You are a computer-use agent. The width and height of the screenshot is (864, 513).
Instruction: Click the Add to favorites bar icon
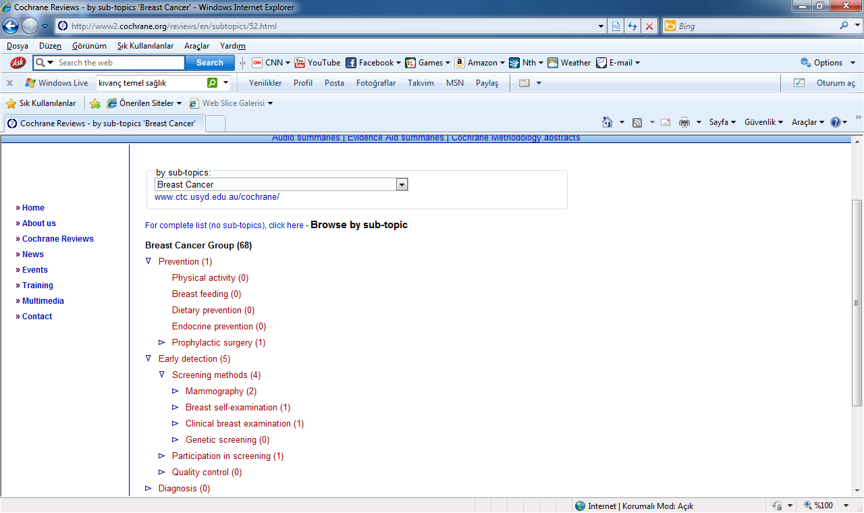pos(95,103)
